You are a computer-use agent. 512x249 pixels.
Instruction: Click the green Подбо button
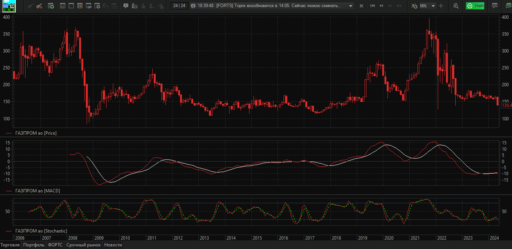tap(475, 6)
